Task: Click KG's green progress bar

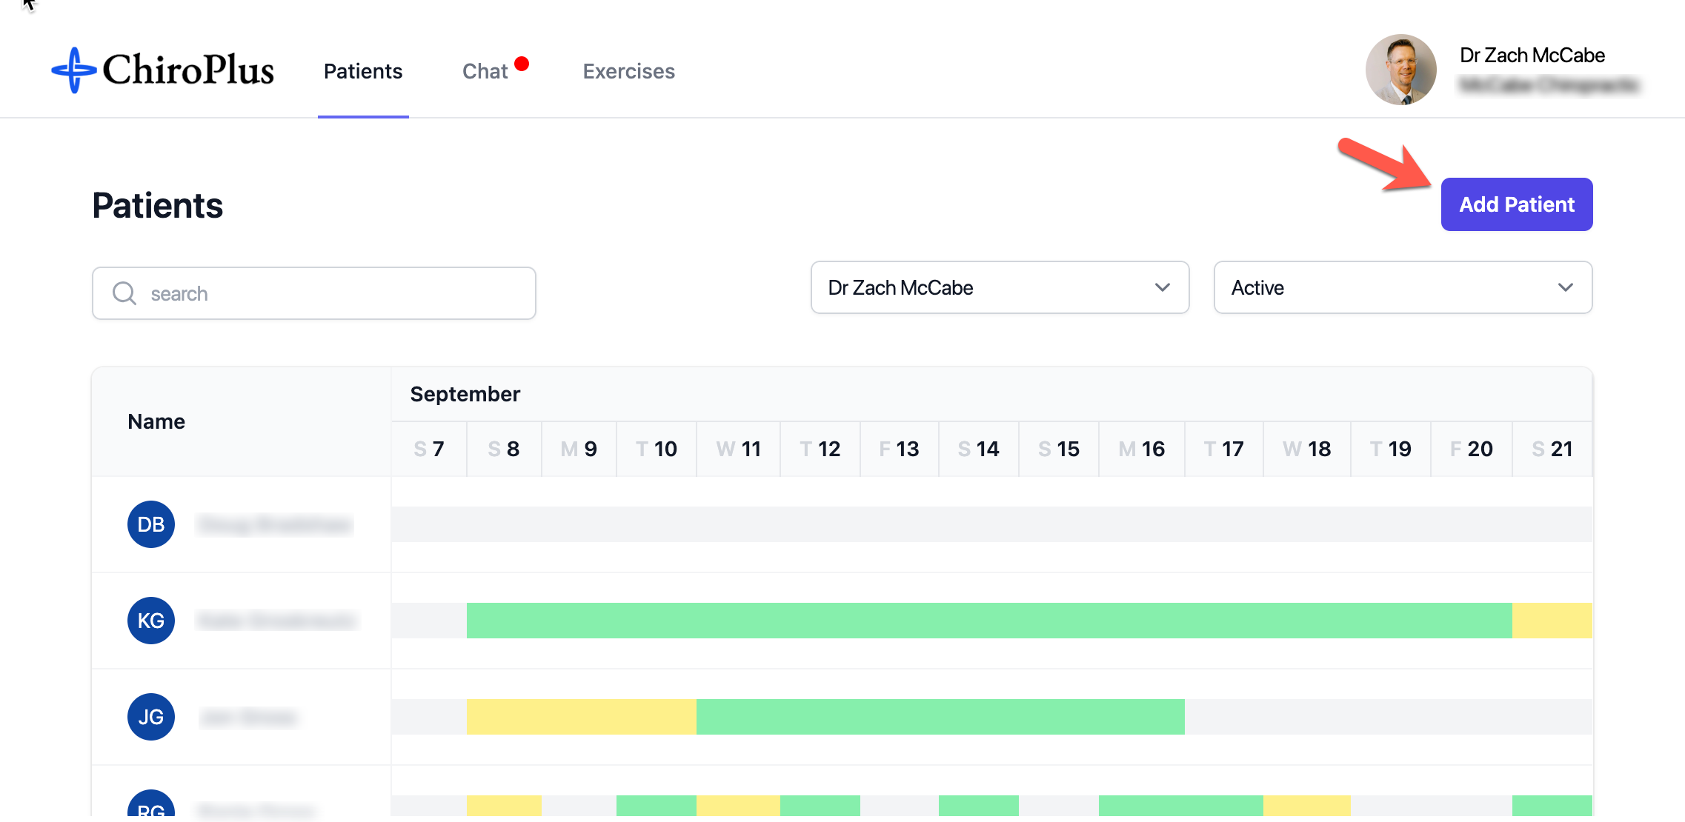Action: (988, 621)
